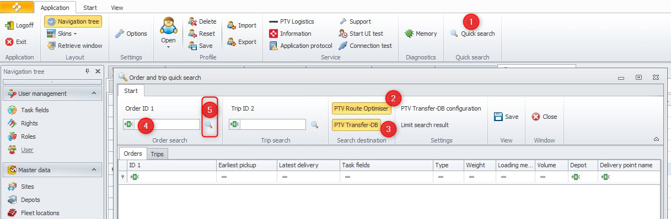Open the Application protocol

click(300, 46)
